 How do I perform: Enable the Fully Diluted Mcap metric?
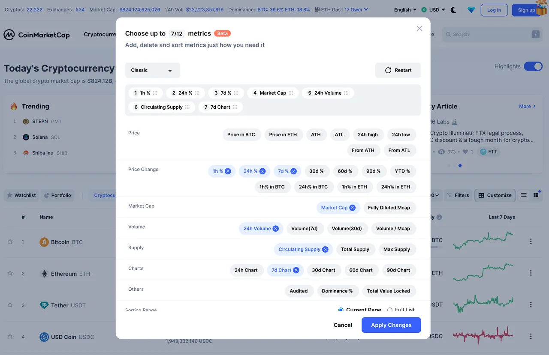coord(389,208)
